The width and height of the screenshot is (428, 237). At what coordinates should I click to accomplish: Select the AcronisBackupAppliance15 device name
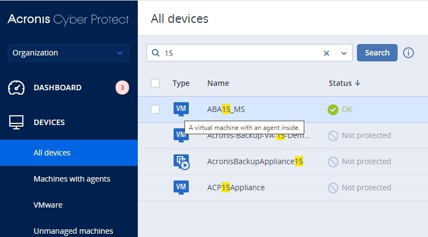[x=255, y=161]
